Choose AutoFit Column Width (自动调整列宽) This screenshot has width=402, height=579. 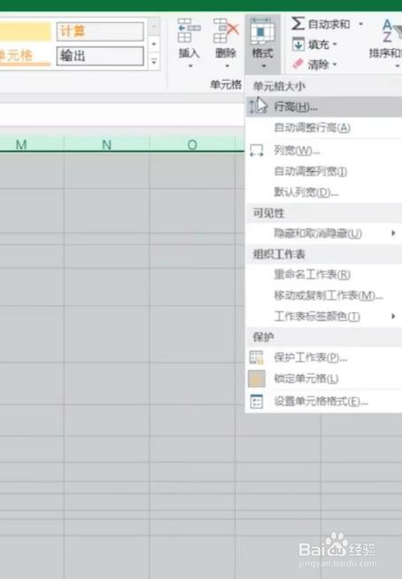pos(324,171)
